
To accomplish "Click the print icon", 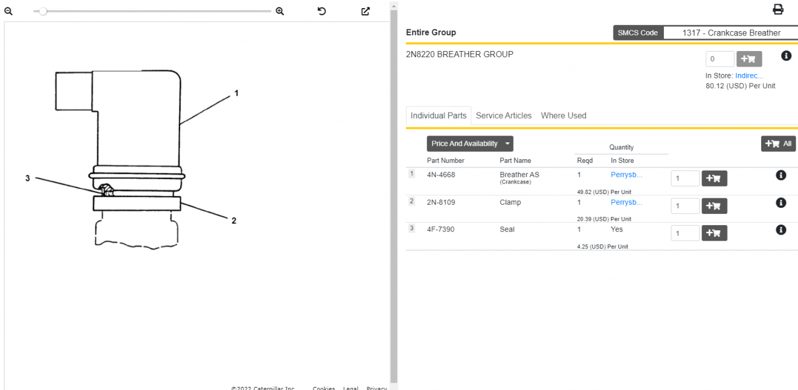I will point(778,9).
